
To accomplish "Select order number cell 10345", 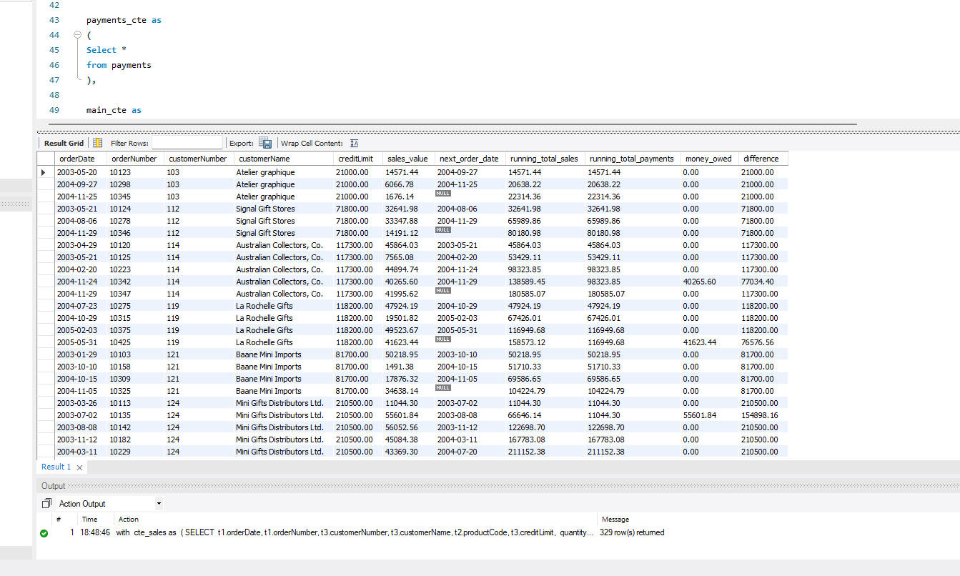I will [x=120, y=197].
